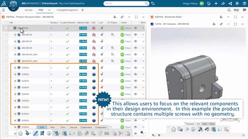The width and height of the screenshot is (248, 139).
Task: Click the magnet icon in 3D Compose toolbar
Action: 207,129
